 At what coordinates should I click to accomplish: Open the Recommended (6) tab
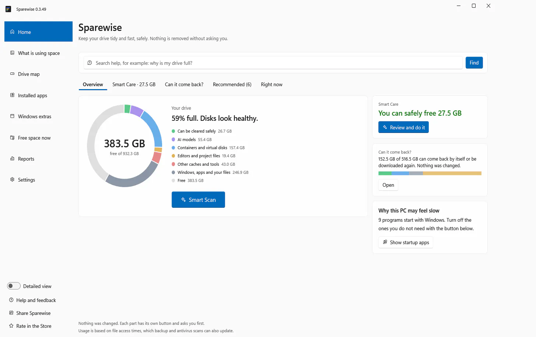tap(232, 84)
